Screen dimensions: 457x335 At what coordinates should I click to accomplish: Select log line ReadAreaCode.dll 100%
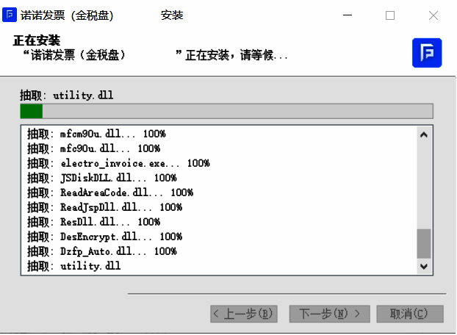point(110,192)
